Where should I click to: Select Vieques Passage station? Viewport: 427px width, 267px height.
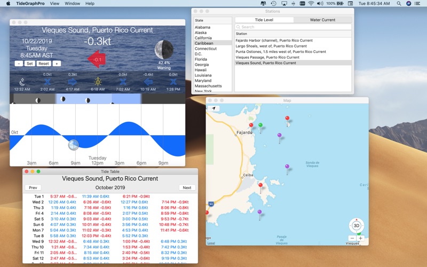(x=293, y=57)
